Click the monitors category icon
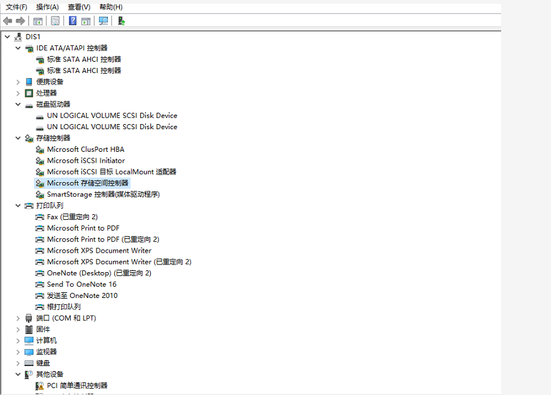This screenshot has width=551, height=395. 29,352
